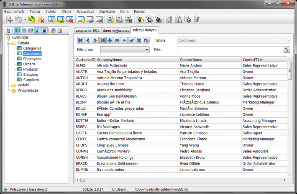Image resolution: width=297 pixels, height=194 pixels.
Task: Click the create view toolbar icon
Action: click(111, 19)
